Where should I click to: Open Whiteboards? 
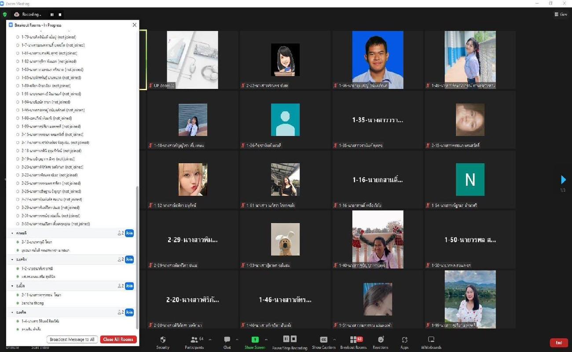coord(431,342)
